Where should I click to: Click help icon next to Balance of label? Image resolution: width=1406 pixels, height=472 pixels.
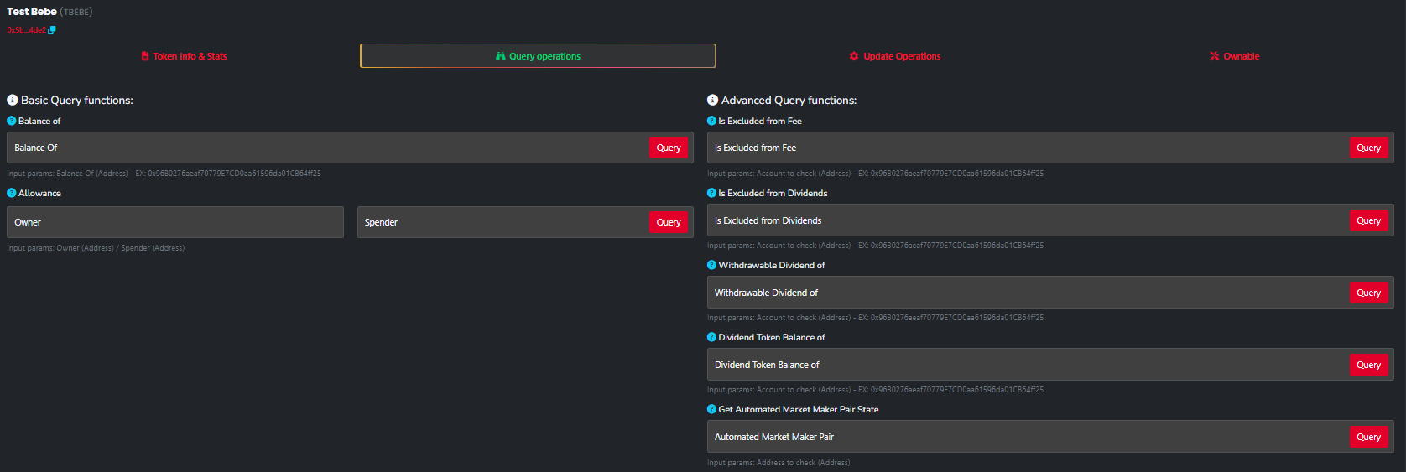(12, 121)
